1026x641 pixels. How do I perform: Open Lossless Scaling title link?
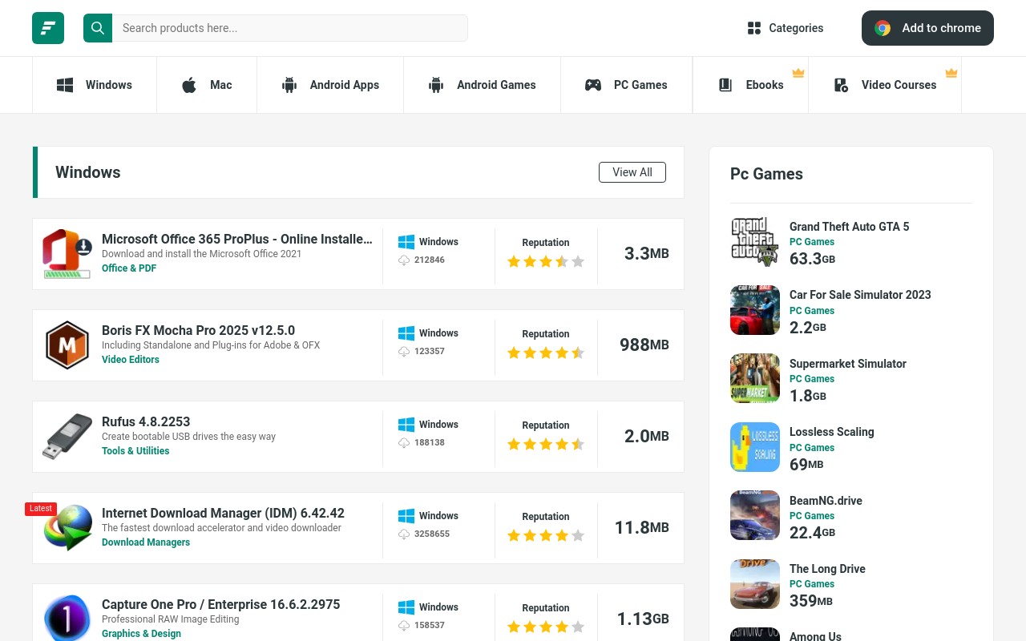(x=832, y=432)
